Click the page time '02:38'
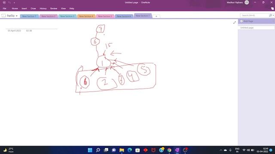 pyautogui.click(x=29, y=30)
